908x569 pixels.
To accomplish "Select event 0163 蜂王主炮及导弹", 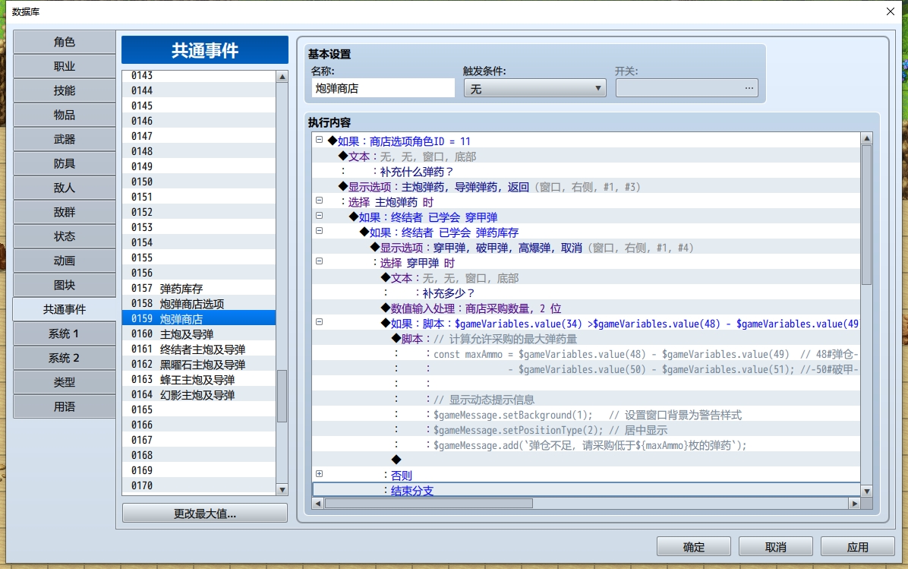I will pyautogui.click(x=199, y=380).
